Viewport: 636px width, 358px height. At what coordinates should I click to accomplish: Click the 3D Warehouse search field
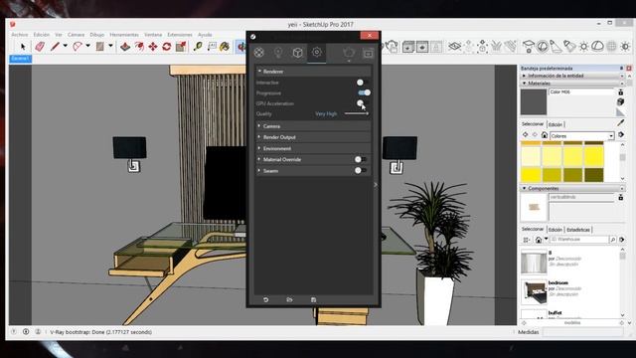[x=579, y=240]
